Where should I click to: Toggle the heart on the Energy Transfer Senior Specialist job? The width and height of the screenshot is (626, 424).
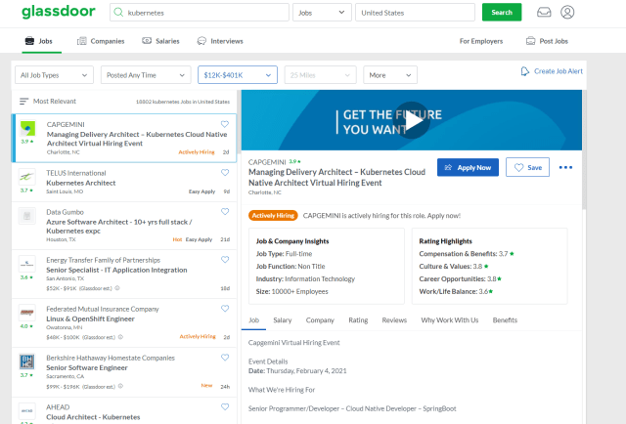click(225, 259)
